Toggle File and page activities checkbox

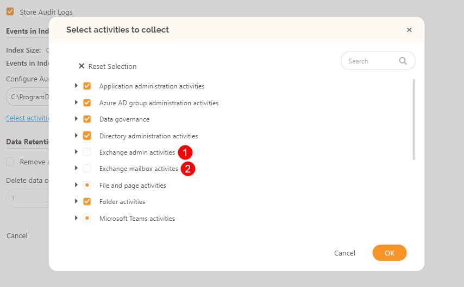click(87, 186)
